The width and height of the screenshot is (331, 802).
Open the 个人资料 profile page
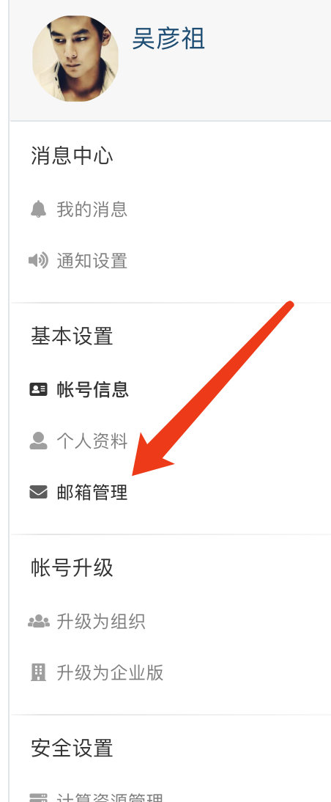[92, 441]
